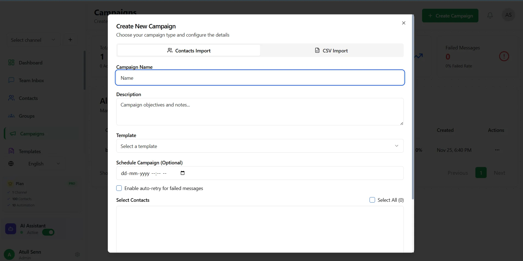Viewport: 523px width, 261px height.
Task: Click the Atull Senn avatar icon
Action: pyautogui.click(x=9, y=254)
